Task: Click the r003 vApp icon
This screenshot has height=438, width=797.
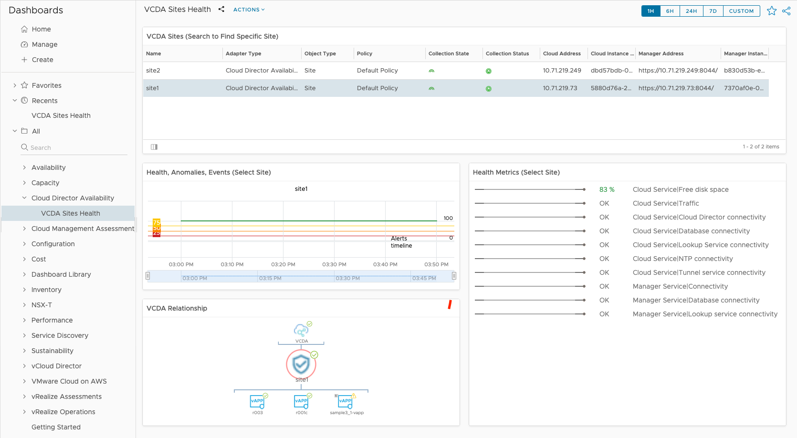Action: tap(257, 401)
